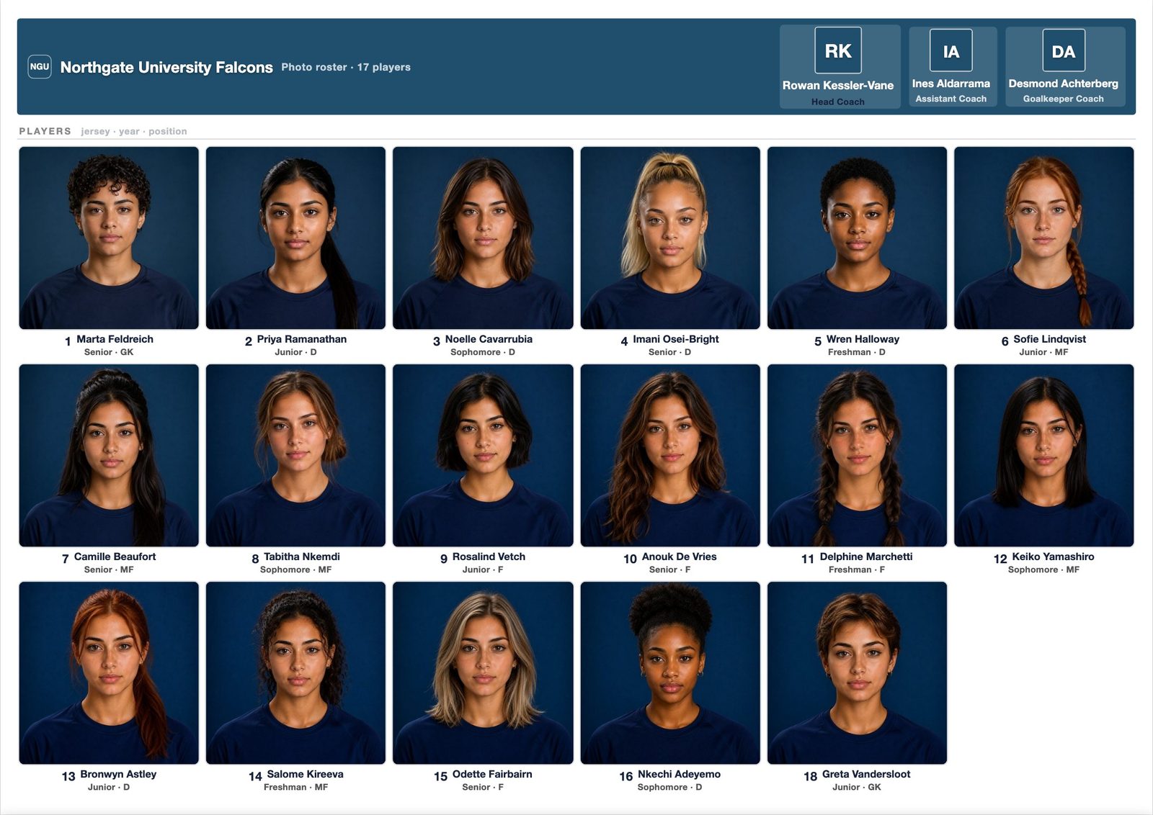This screenshot has width=1153, height=815.
Task: Click the name Bronwyn Astley
Action: 118,774
